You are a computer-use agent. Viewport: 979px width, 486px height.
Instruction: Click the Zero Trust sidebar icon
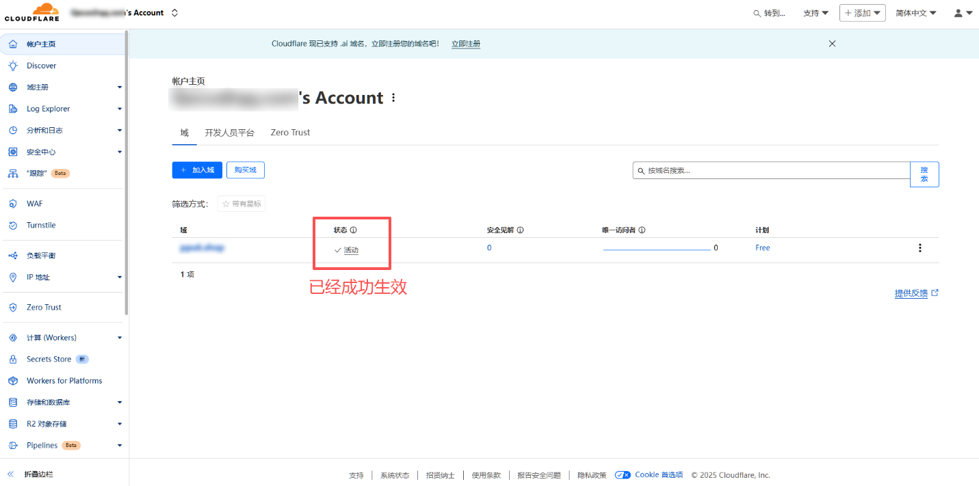coord(12,308)
